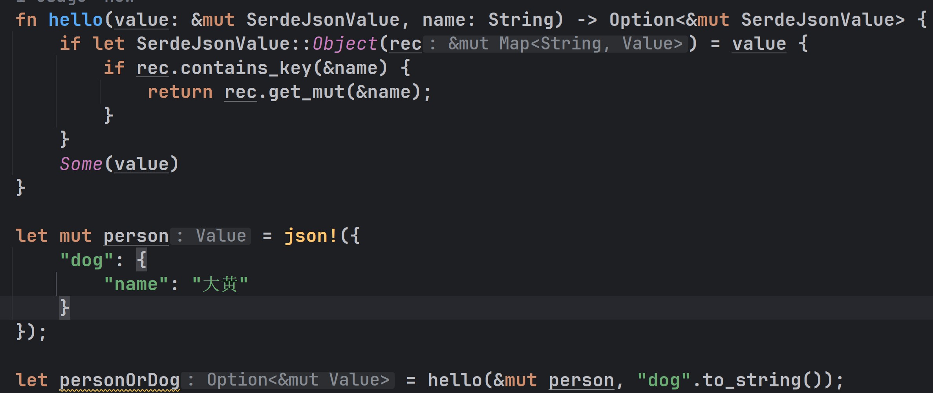Click the hello function name in its declaration
The height and width of the screenshot is (393, 933).
pos(75,20)
